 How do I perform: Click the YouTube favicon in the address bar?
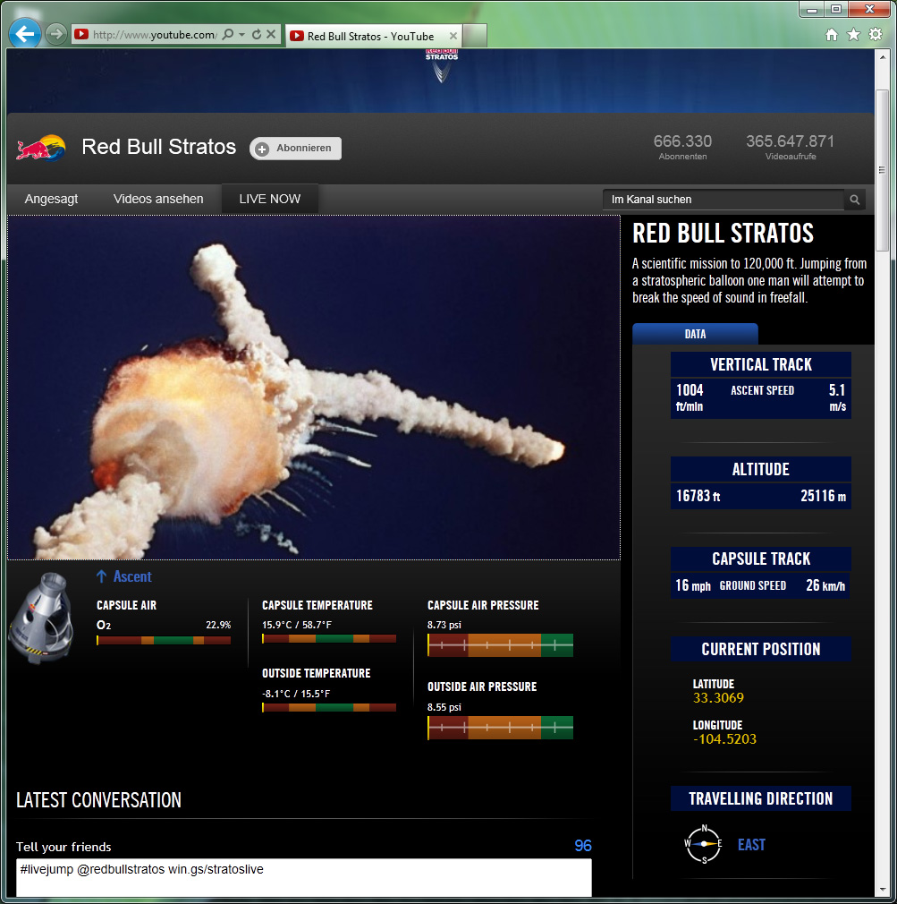click(81, 34)
